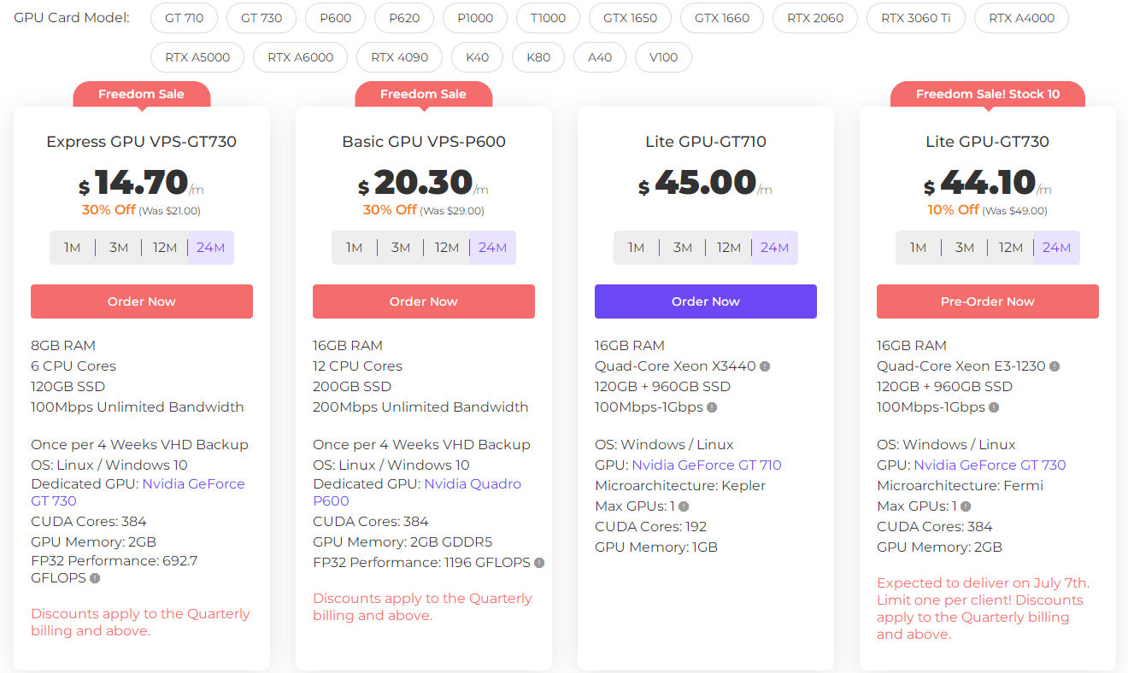Click bandwidth info icon in Lite GPU-GT710 card
This screenshot has width=1128, height=673.
click(x=712, y=407)
